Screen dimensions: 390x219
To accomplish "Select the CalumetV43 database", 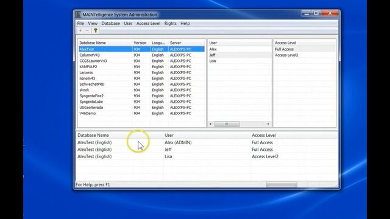I will point(142,55).
